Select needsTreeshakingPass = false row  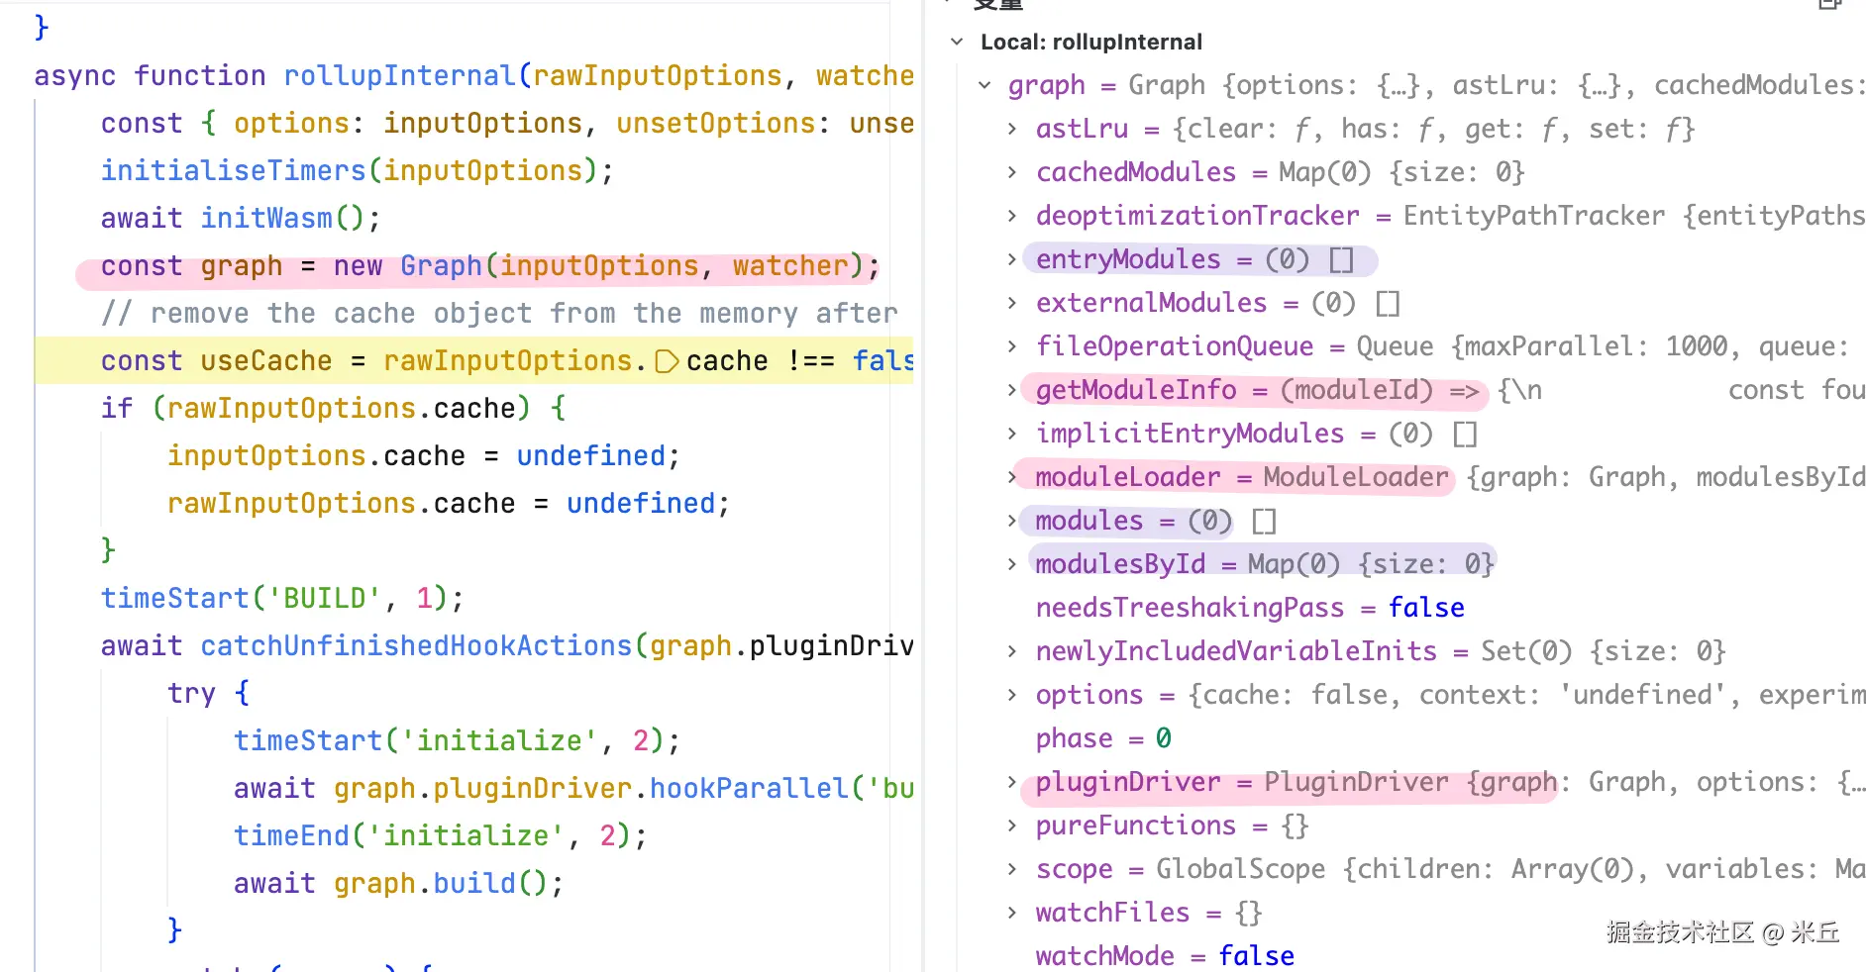pyautogui.click(x=1250, y=608)
